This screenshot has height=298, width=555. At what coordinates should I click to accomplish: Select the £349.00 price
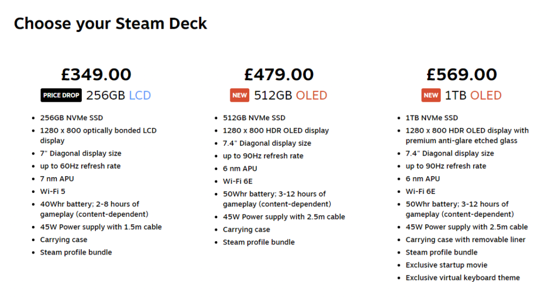click(x=96, y=74)
